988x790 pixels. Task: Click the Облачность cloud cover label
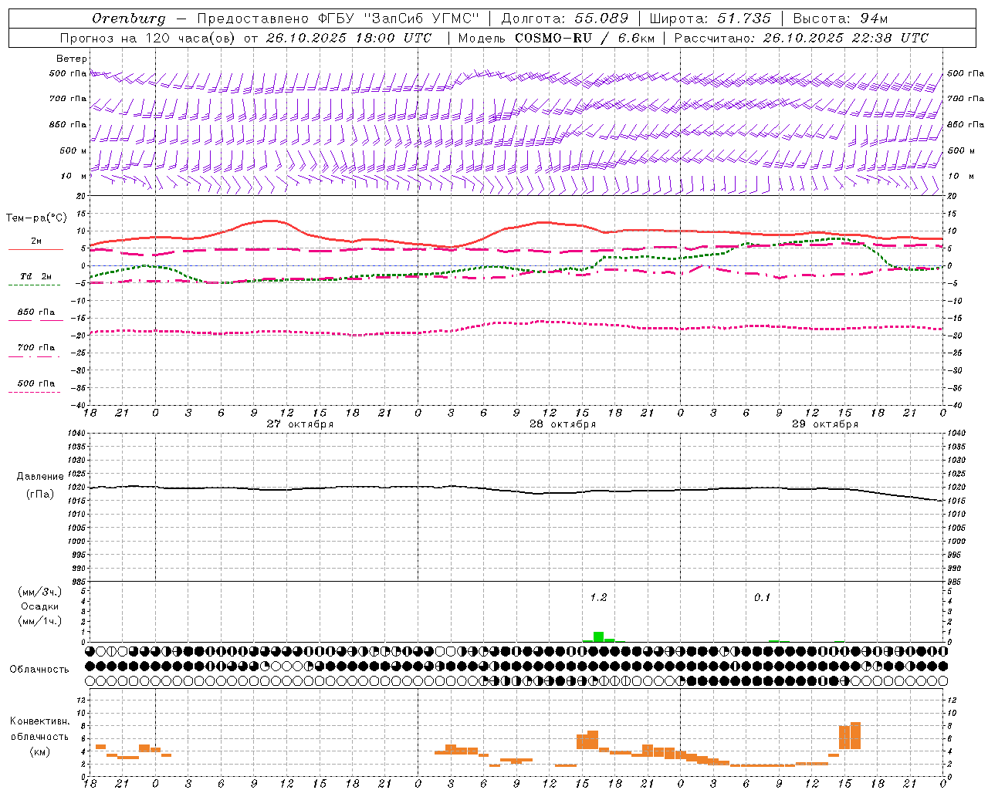point(39,669)
